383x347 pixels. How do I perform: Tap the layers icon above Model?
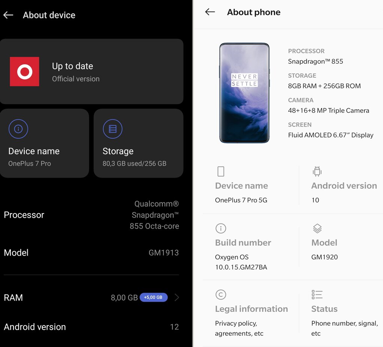click(x=317, y=229)
